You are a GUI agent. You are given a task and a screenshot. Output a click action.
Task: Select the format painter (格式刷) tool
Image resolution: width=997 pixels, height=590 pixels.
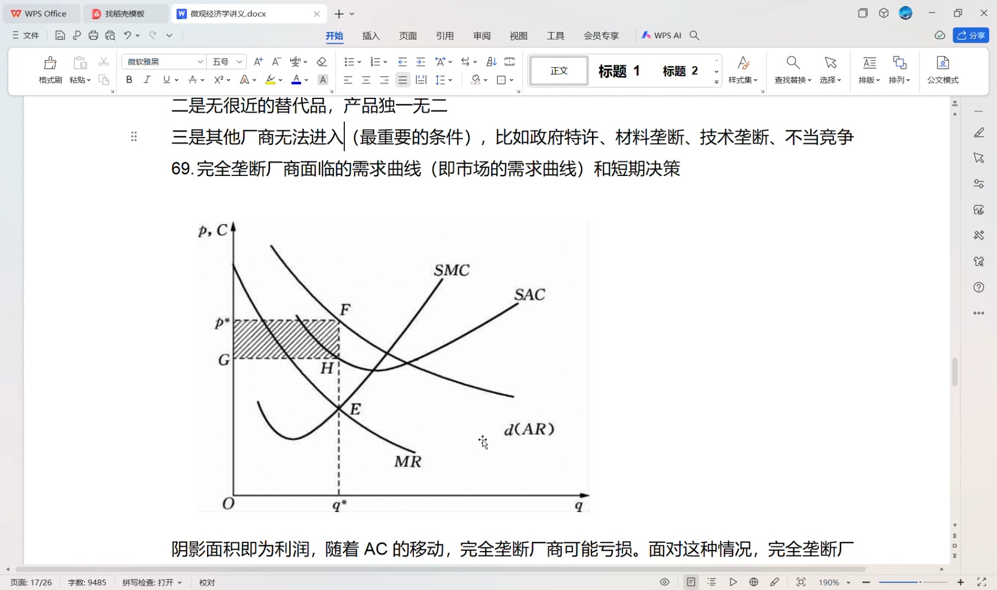pyautogui.click(x=50, y=69)
